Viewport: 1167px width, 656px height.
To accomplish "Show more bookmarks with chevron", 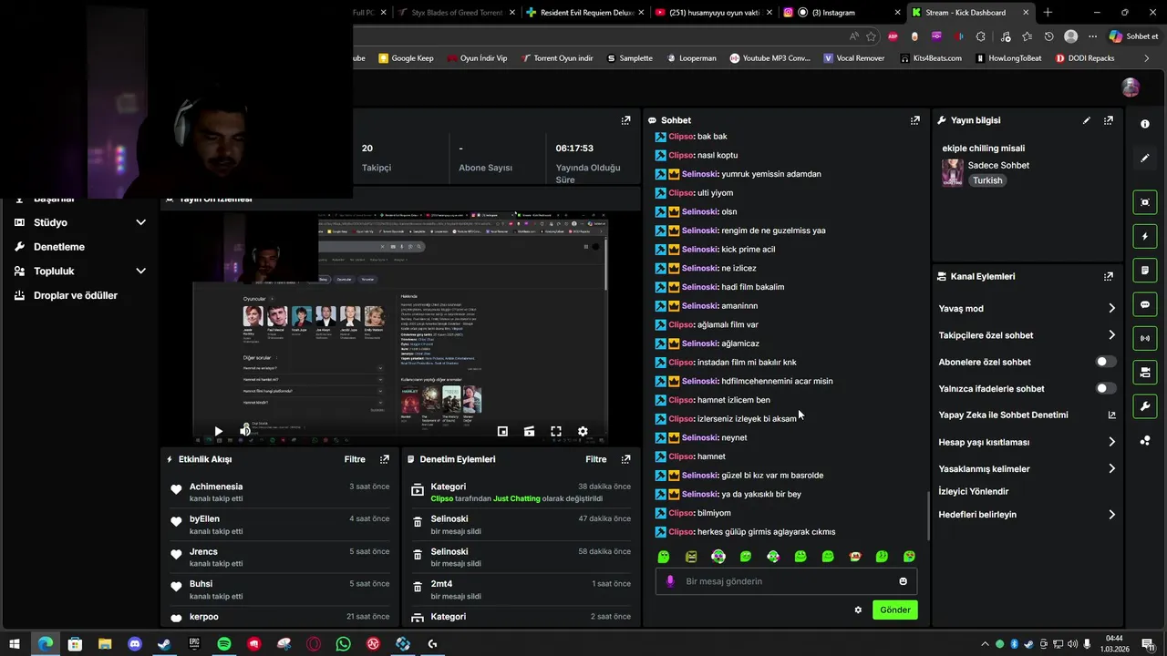I will (x=1148, y=58).
